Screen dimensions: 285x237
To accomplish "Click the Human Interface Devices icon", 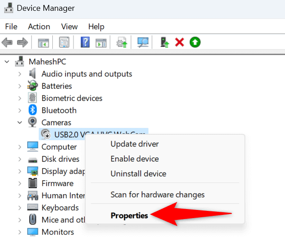I will 32,196.
